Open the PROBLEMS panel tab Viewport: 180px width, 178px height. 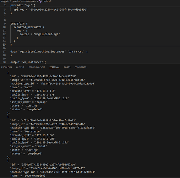6,67
